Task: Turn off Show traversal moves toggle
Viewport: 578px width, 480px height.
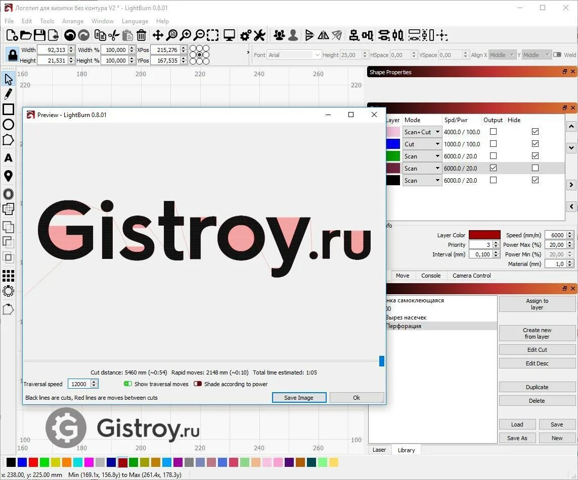Action: (x=128, y=384)
